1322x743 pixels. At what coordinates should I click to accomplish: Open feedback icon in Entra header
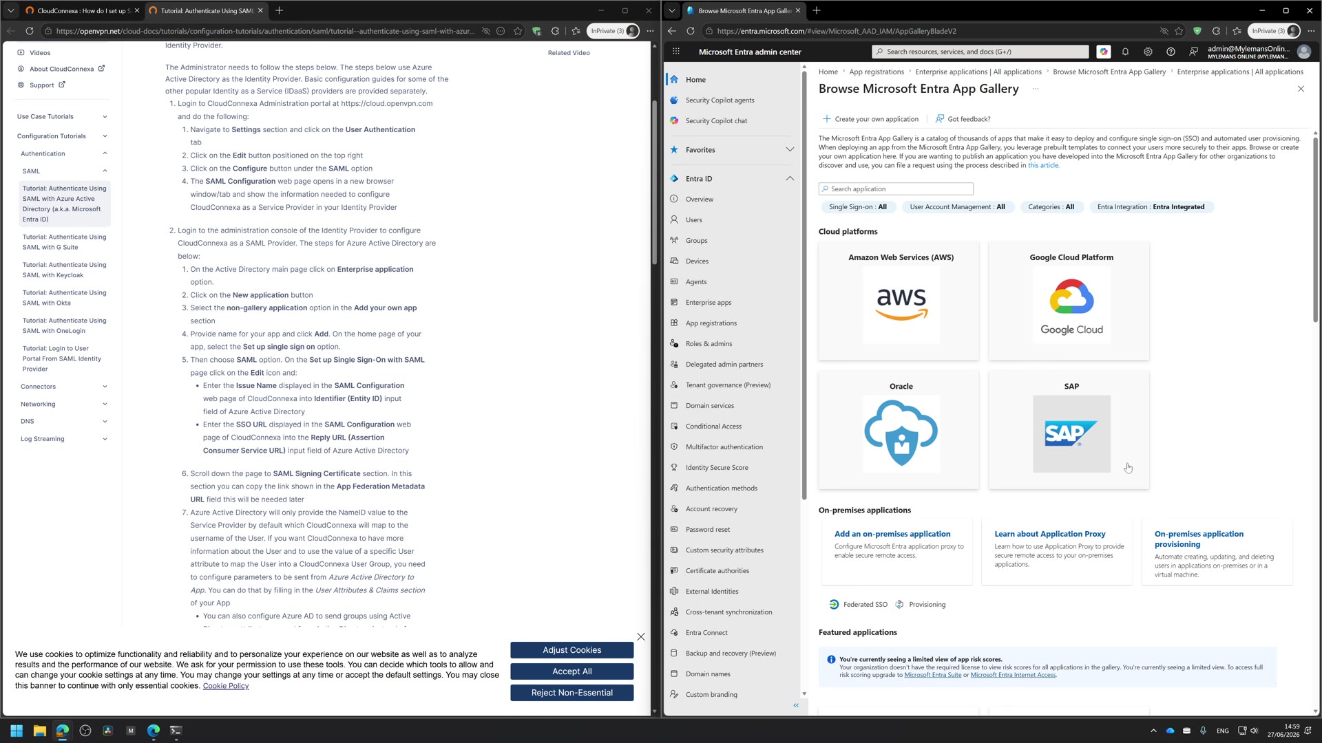click(1193, 52)
